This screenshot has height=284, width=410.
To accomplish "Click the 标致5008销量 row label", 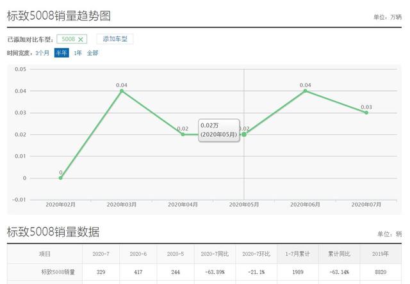I will click(x=58, y=272).
